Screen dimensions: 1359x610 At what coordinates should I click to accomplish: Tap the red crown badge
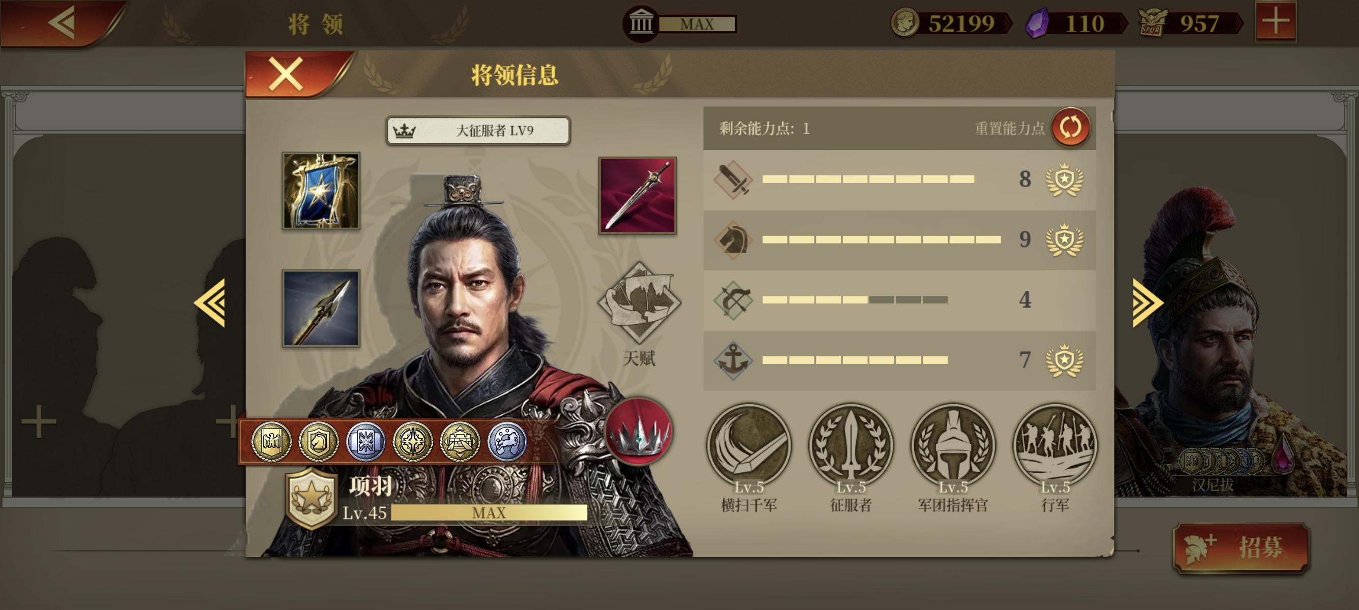[x=638, y=432]
